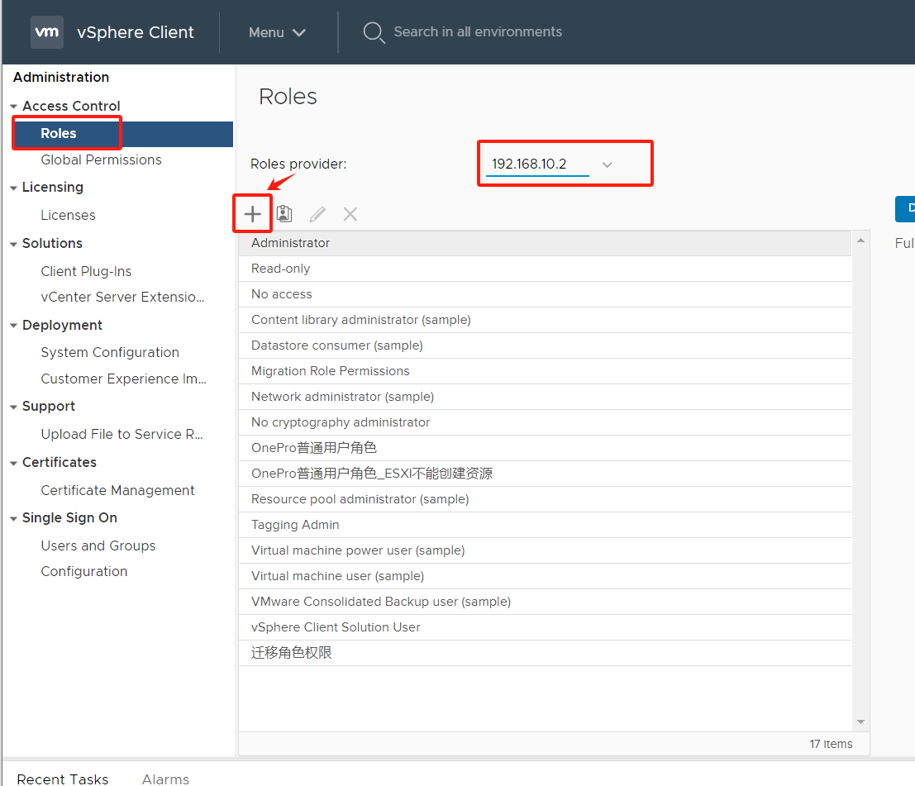The image size is (915, 786).
Task: Open the Menu dropdown
Action: [x=277, y=33]
